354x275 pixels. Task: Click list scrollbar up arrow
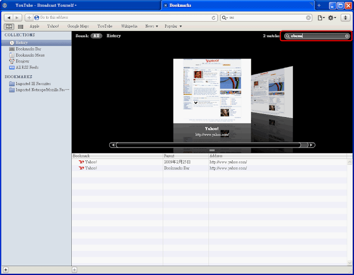[x=350, y=162]
